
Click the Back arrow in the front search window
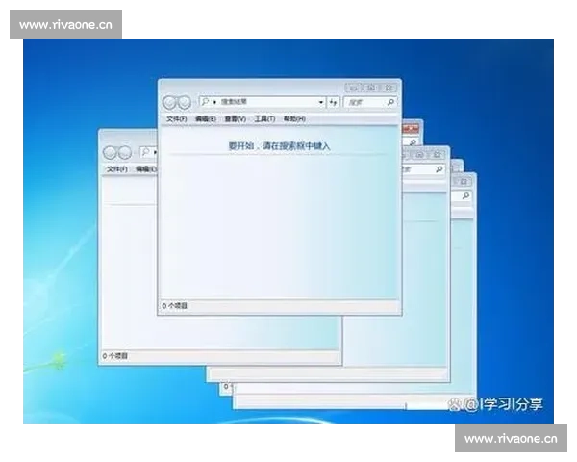coord(171,102)
